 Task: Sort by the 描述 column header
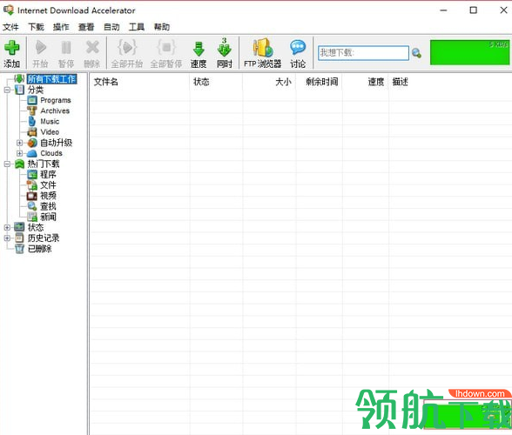click(400, 82)
